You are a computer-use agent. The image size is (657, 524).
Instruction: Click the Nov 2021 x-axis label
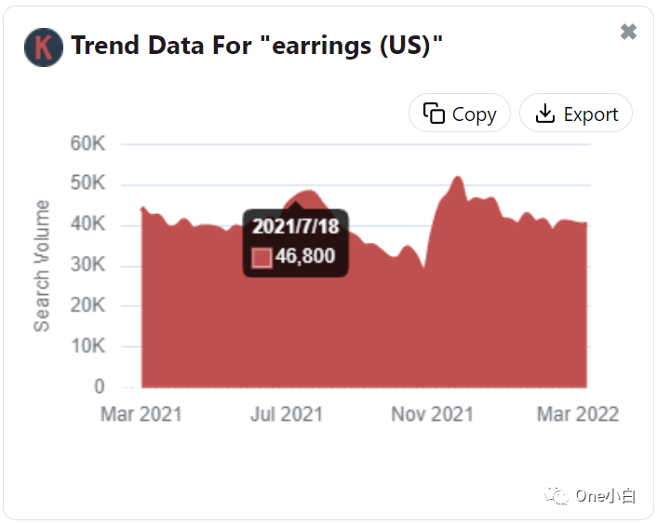(x=432, y=413)
